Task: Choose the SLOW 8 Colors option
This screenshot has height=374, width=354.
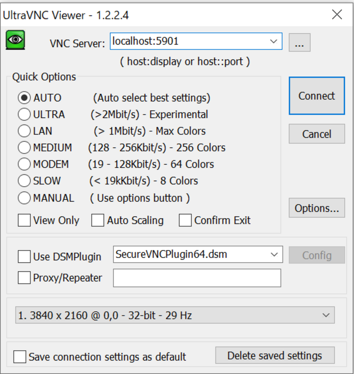Action: 24,181
